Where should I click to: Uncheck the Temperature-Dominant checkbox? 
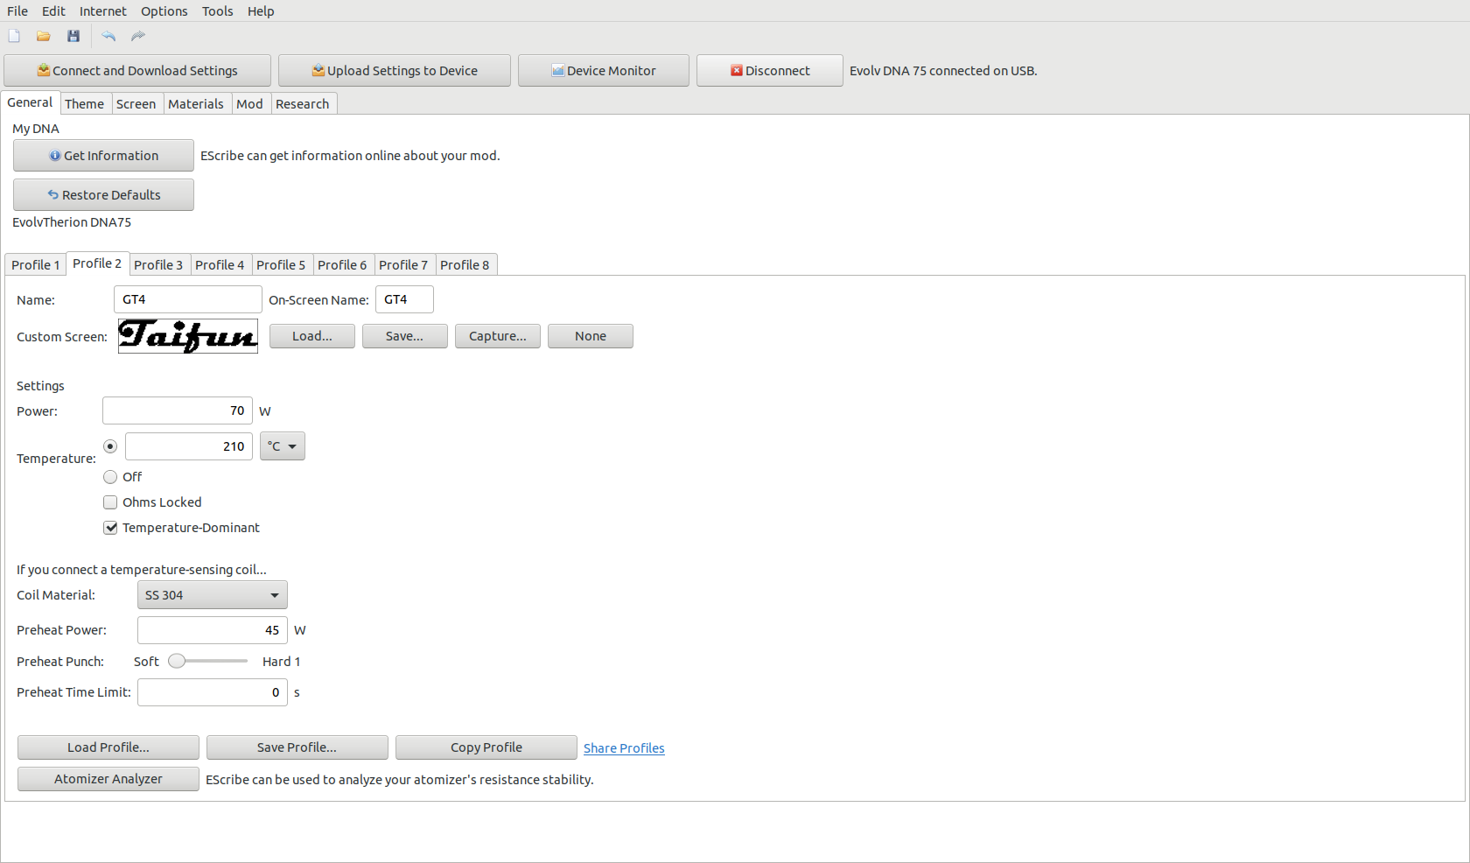(x=110, y=528)
